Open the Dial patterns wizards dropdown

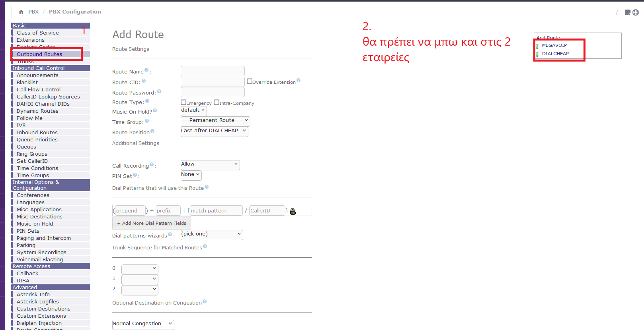[x=211, y=234]
